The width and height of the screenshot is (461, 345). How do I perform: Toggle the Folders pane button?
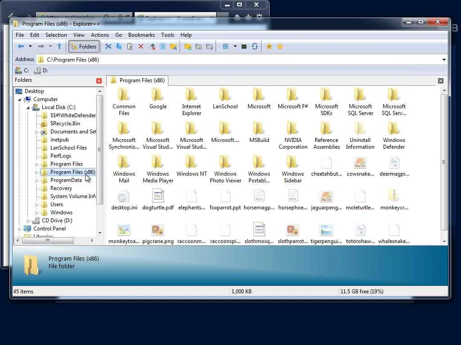pyautogui.click(x=84, y=46)
